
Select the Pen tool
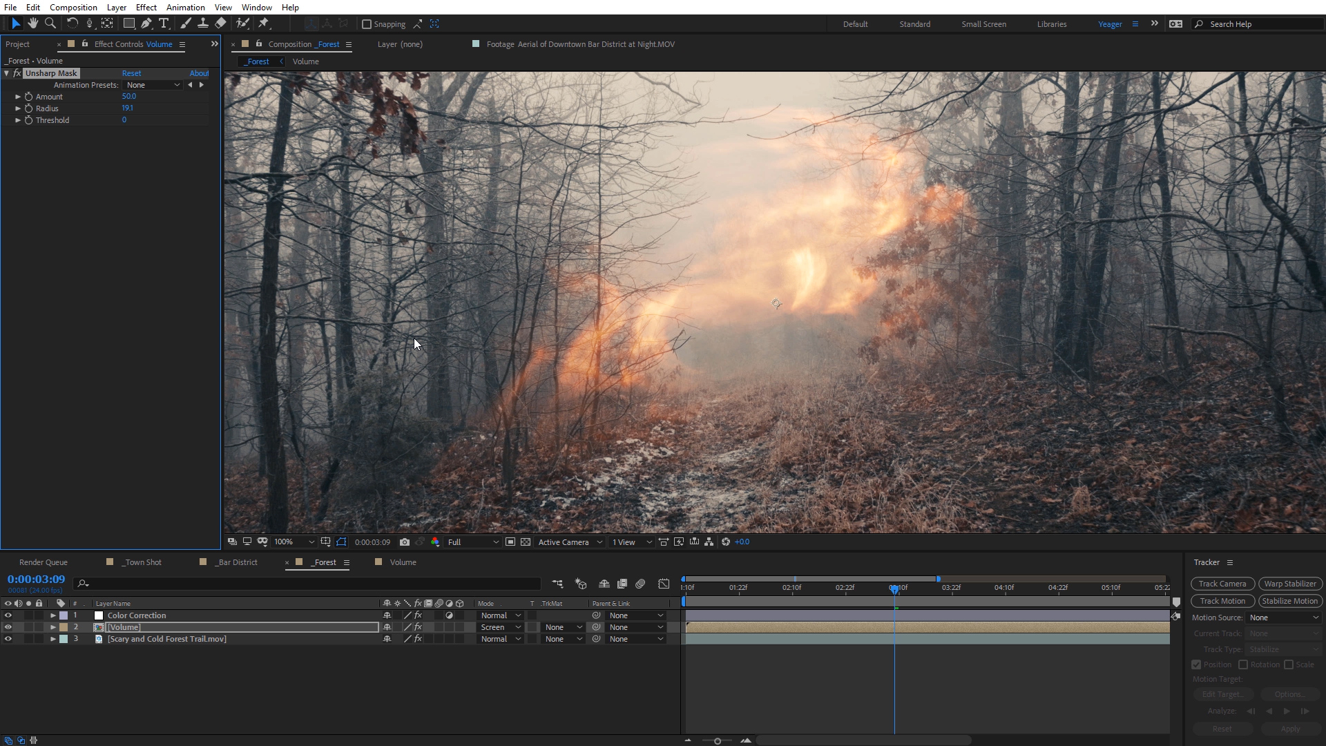pos(146,23)
